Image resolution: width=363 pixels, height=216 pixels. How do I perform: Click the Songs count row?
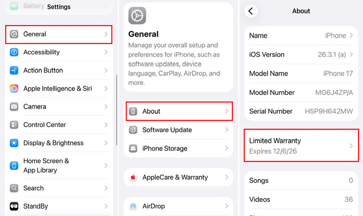[301, 180]
